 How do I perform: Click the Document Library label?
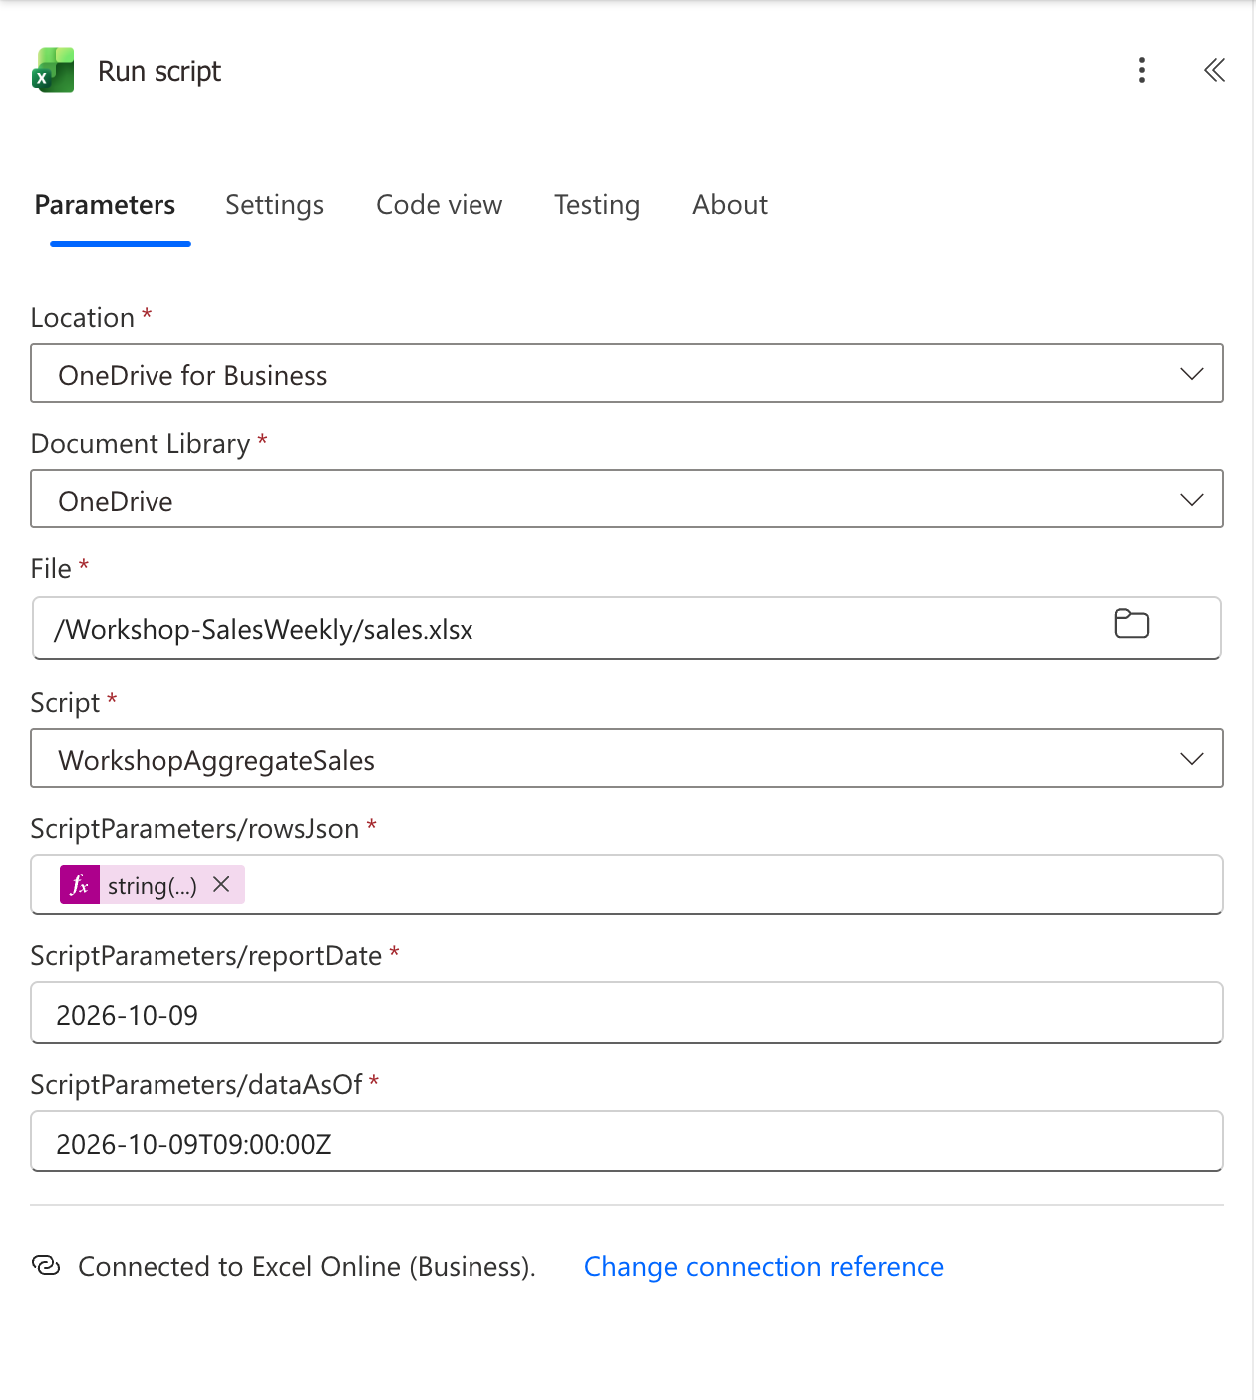click(141, 444)
